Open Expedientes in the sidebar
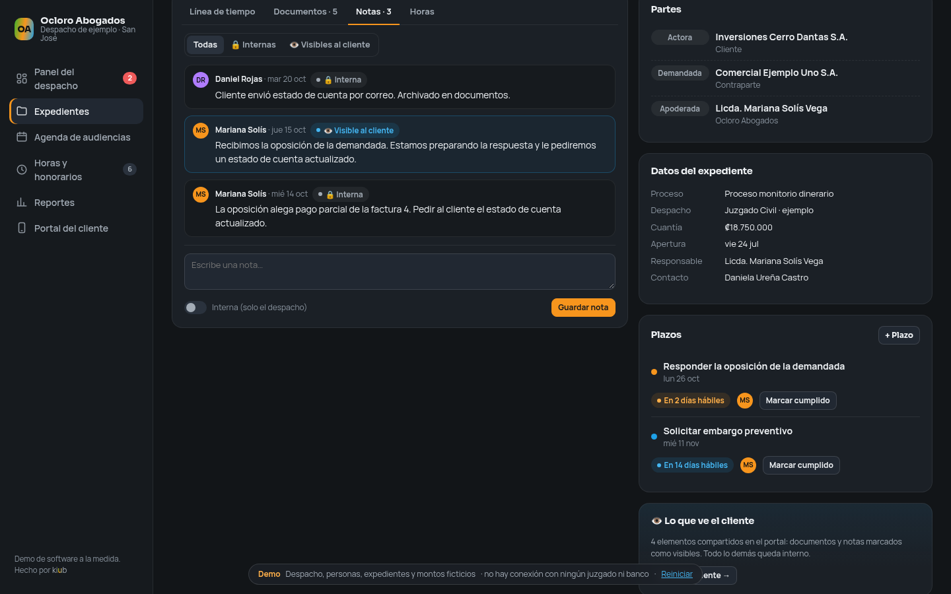Viewport: 951px width, 594px height. pos(76,111)
